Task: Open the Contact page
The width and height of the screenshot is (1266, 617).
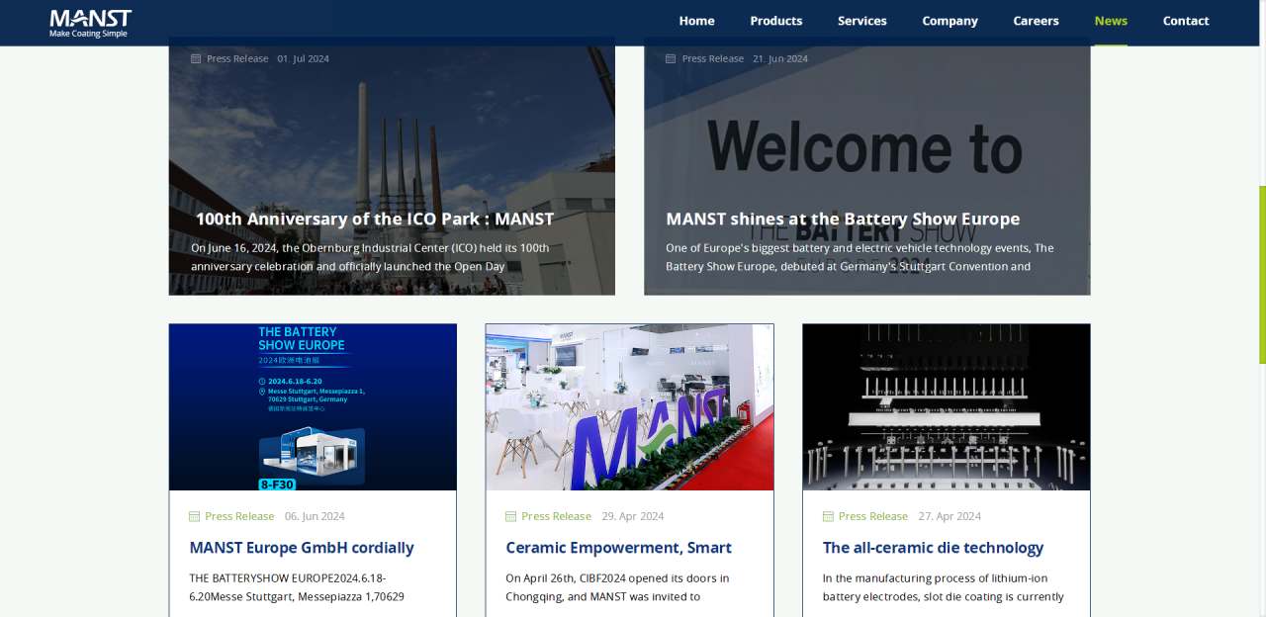Action: [1185, 21]
